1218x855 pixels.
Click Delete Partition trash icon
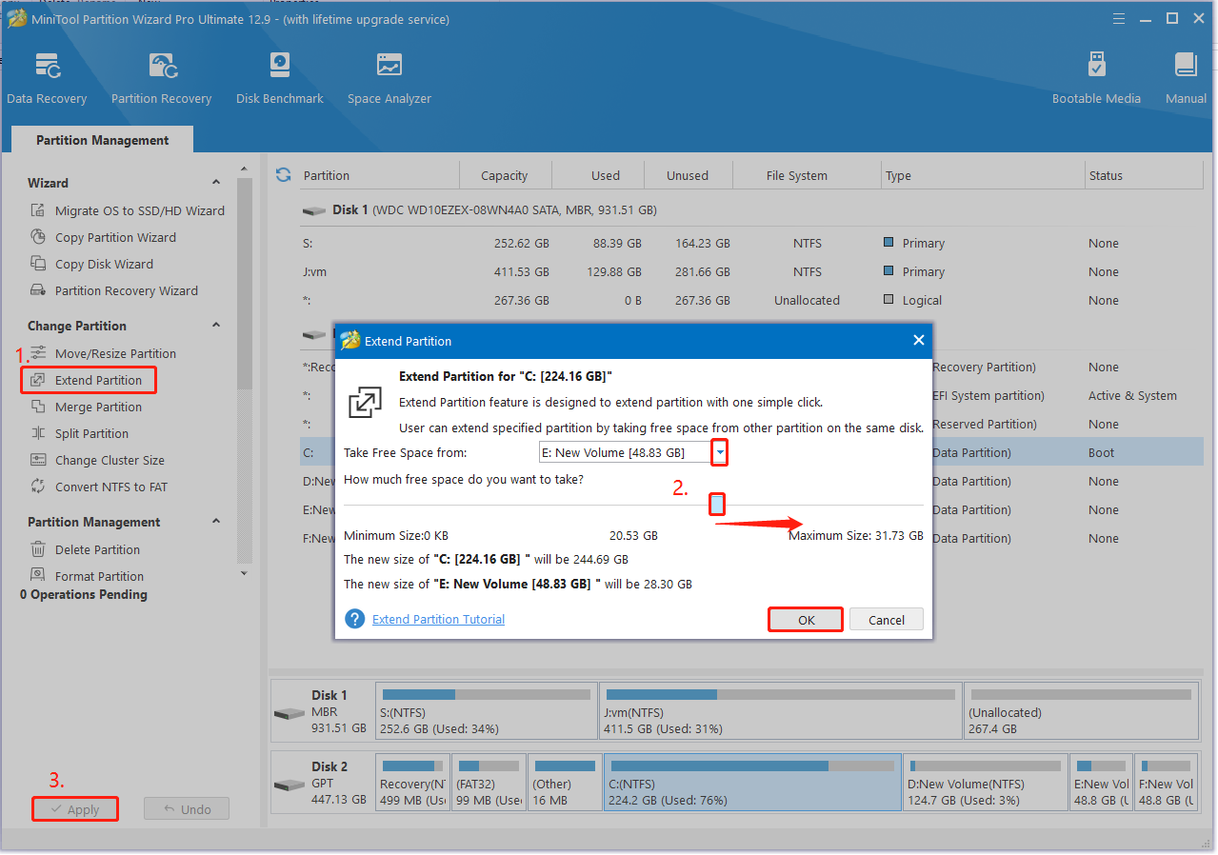38,549
